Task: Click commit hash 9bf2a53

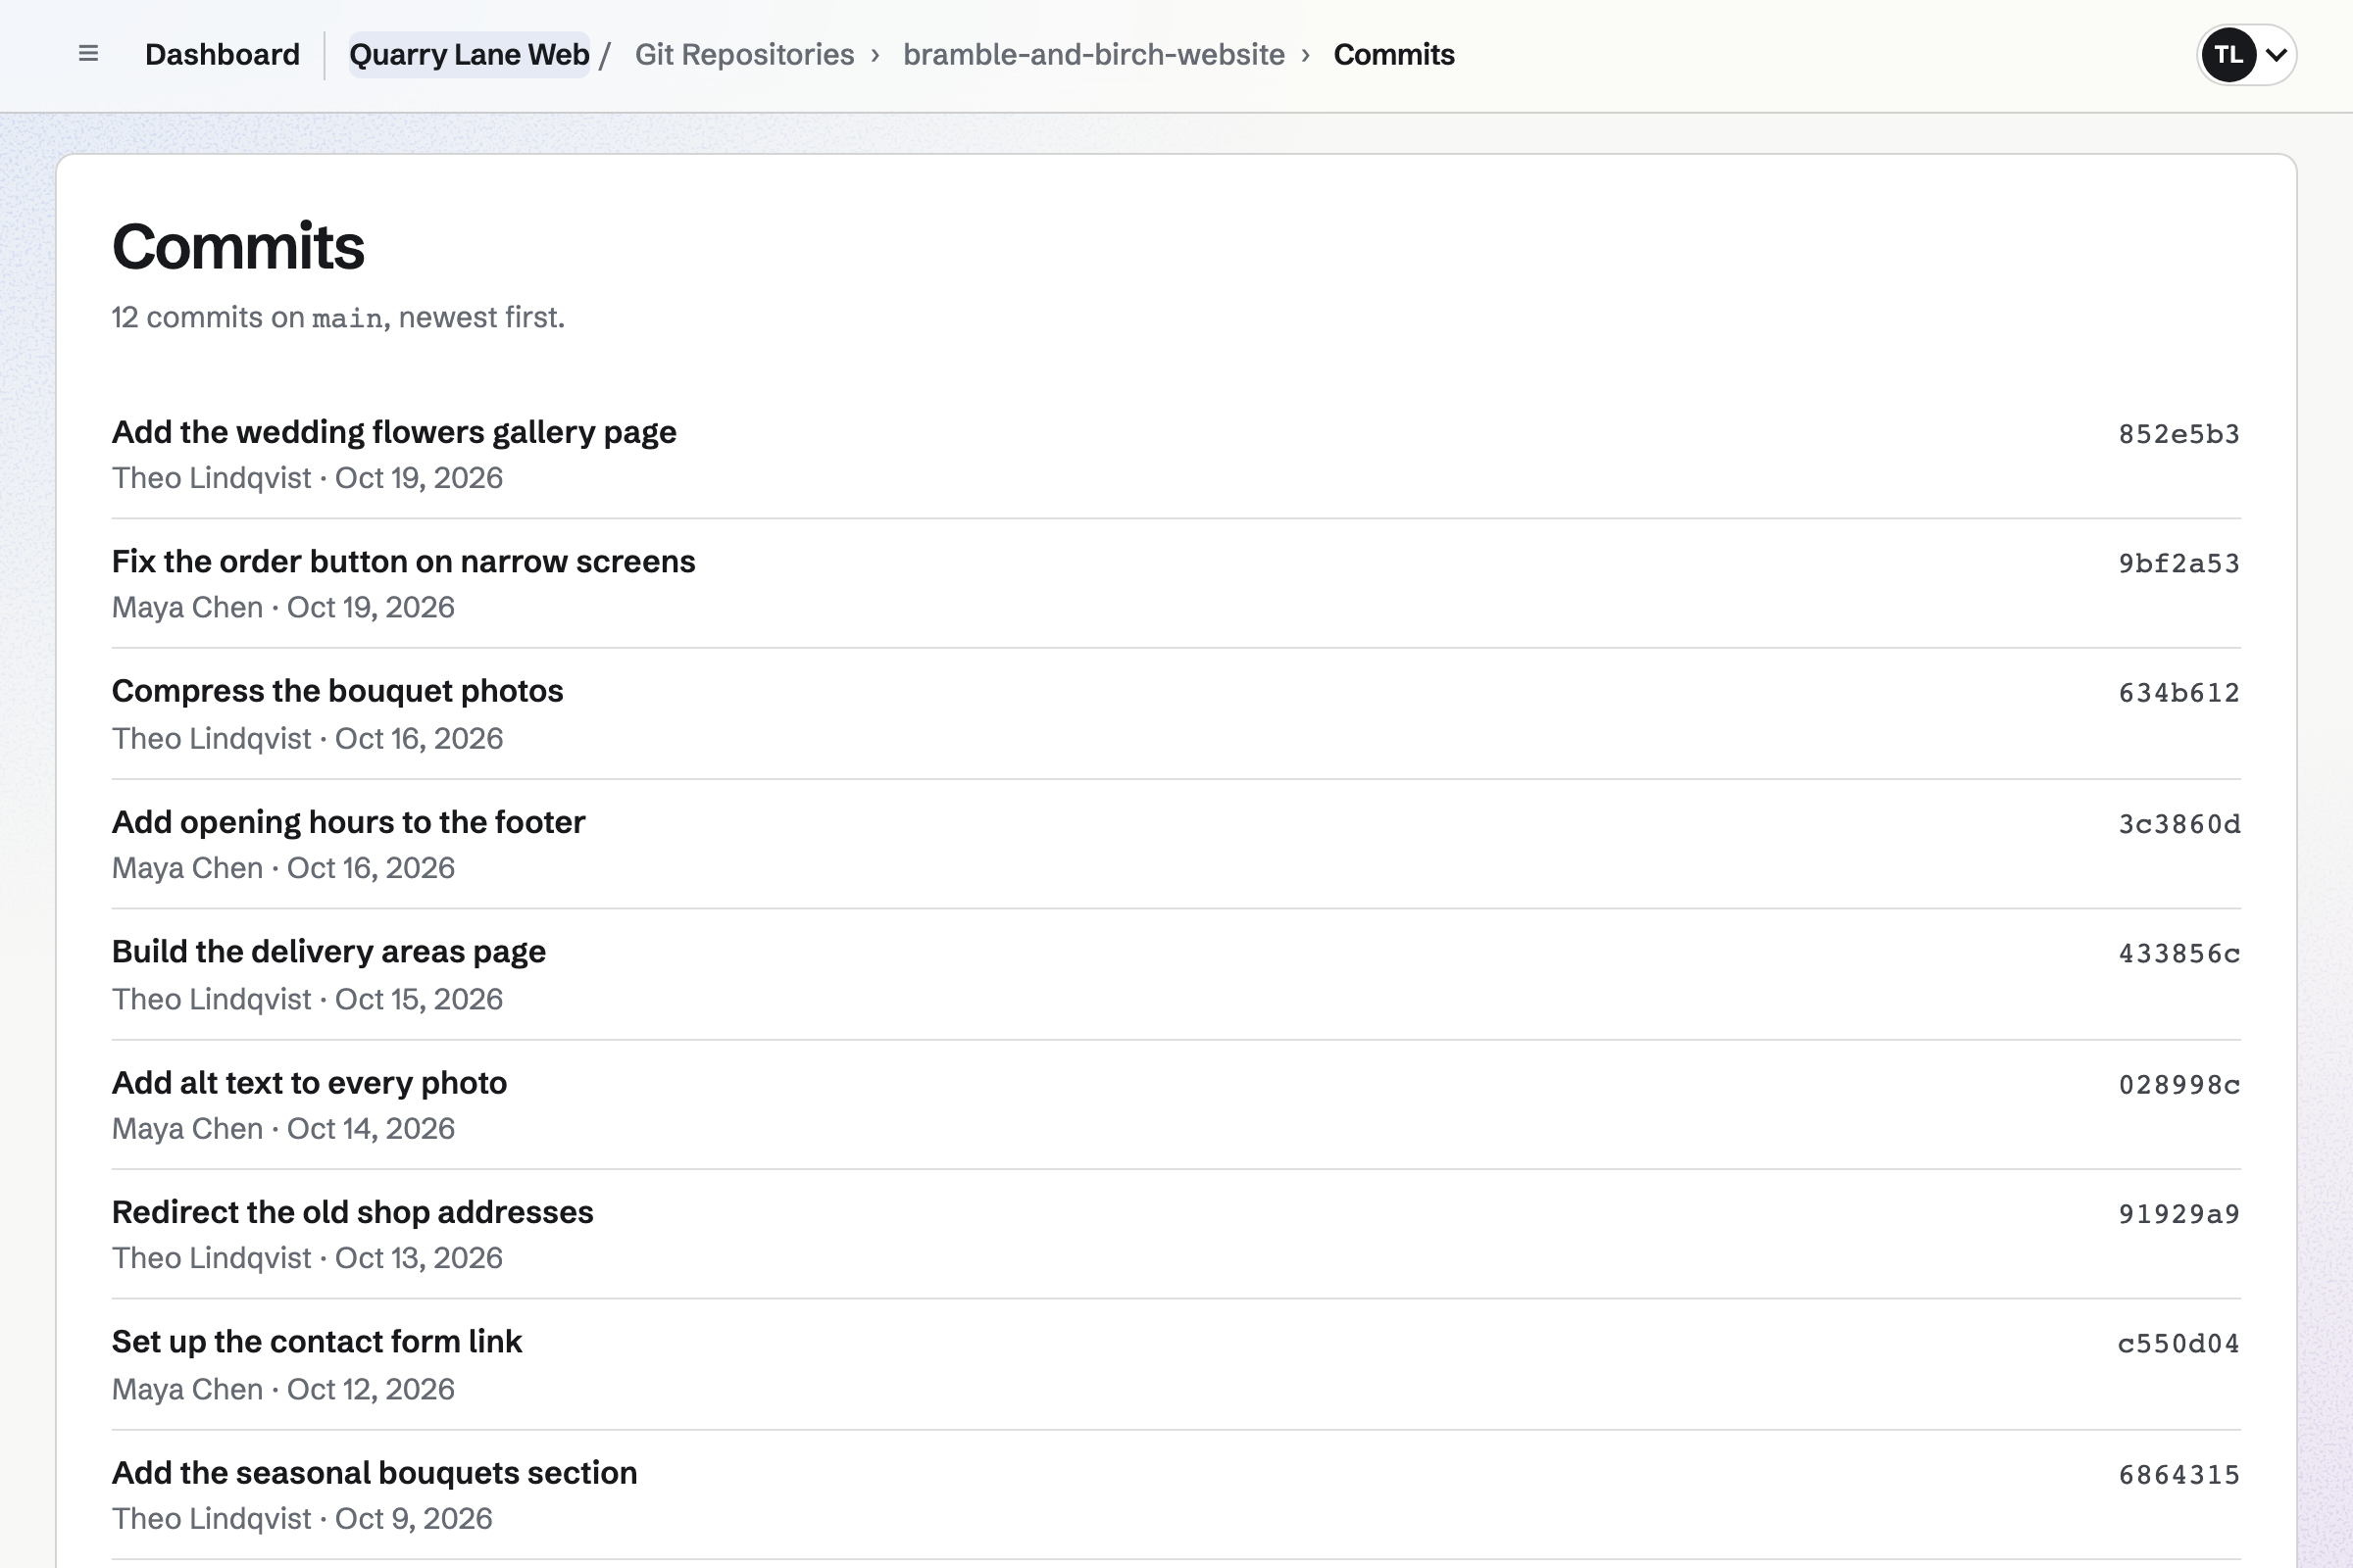Action: pyautogui.click(x=2178, y=564)
